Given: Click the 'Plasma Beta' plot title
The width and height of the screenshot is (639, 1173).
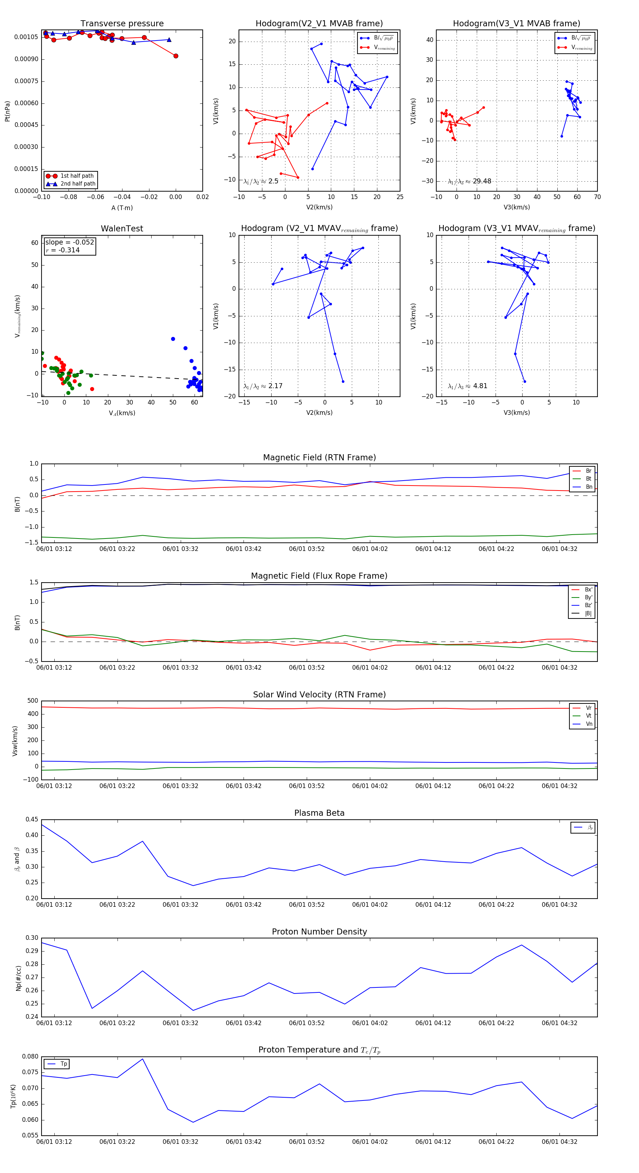Looking at the screenshot, I should coord(319,813).
